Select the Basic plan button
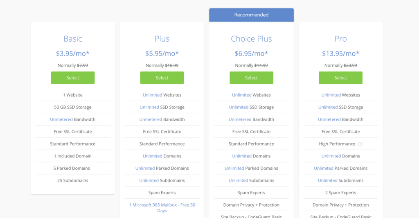The height and width of the screenshot is (218, 419). click(72, 78)
